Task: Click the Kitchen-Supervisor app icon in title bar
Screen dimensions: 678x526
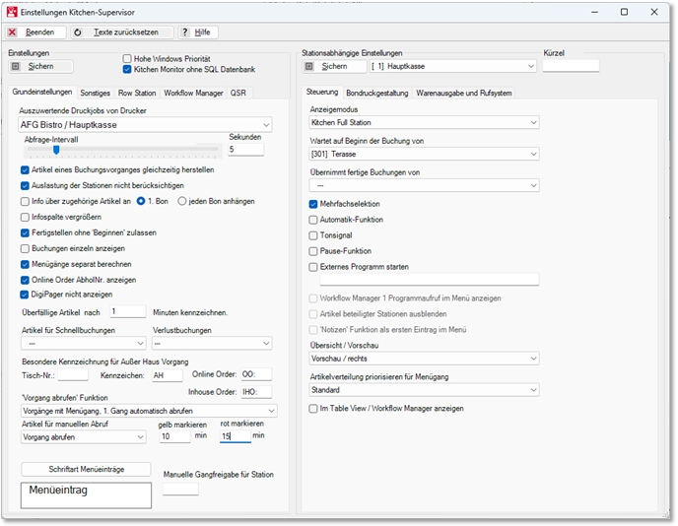Action: pyautogui.click(x=11, y=10)
